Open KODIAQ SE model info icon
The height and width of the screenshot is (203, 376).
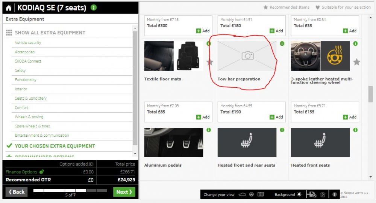pyautogui.click(x=94, y=7)
